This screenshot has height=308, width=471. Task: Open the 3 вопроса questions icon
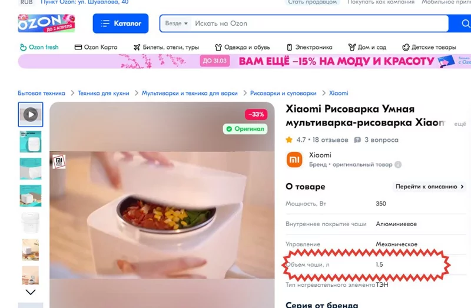(x=357, y=140)
